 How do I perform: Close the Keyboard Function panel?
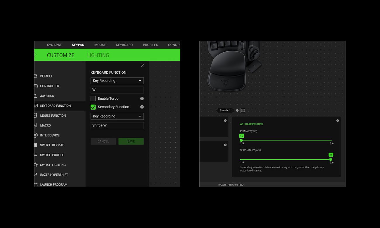pyautogui.click(x=143, y=65)
